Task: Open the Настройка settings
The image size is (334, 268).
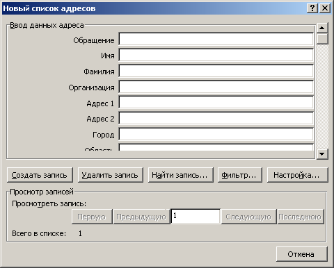Action: click(x=298, y=175)
